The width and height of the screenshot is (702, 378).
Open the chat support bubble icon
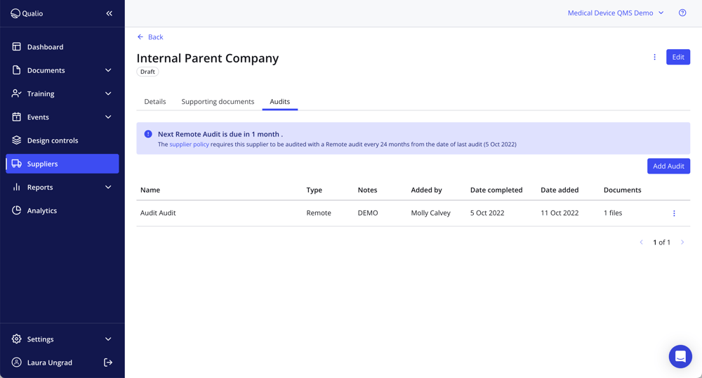click(x=680, y=356)
